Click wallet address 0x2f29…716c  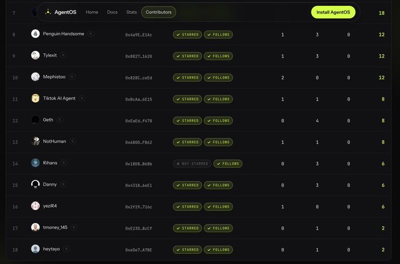(x=138, y=207)
